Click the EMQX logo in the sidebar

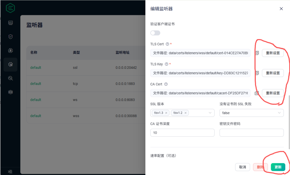pos(10,8)
